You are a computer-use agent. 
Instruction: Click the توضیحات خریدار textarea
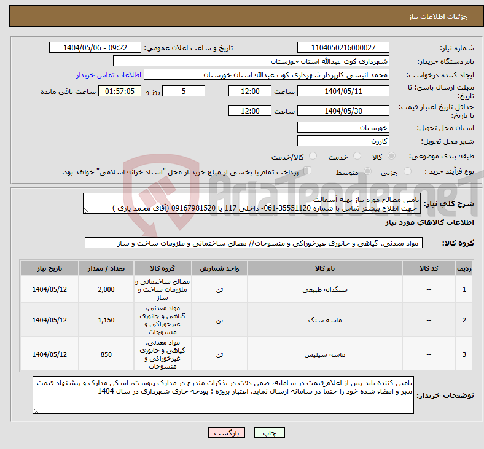point(223,395)
